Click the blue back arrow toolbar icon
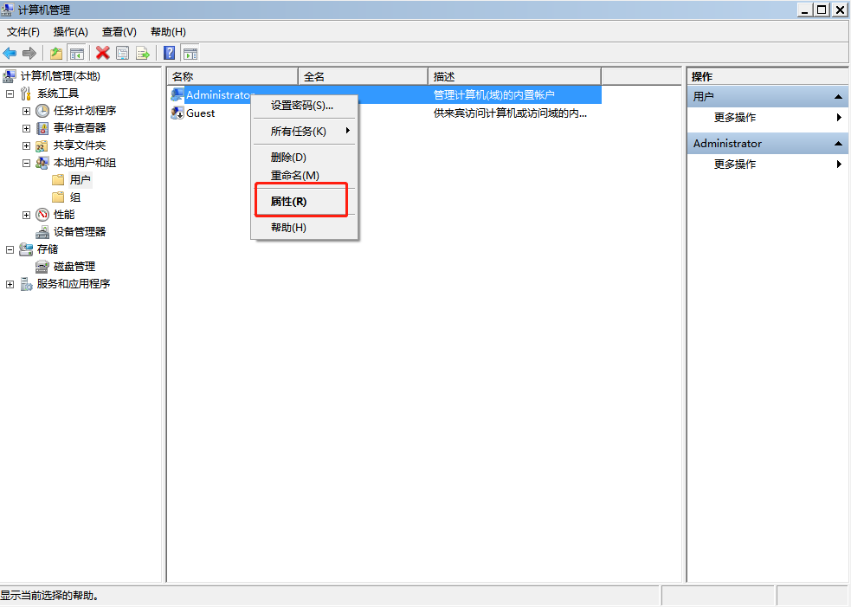851x607 pixels. (x=10, y=53)
